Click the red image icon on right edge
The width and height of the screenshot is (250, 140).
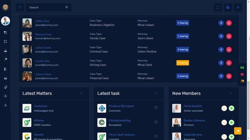coord(242,74)
